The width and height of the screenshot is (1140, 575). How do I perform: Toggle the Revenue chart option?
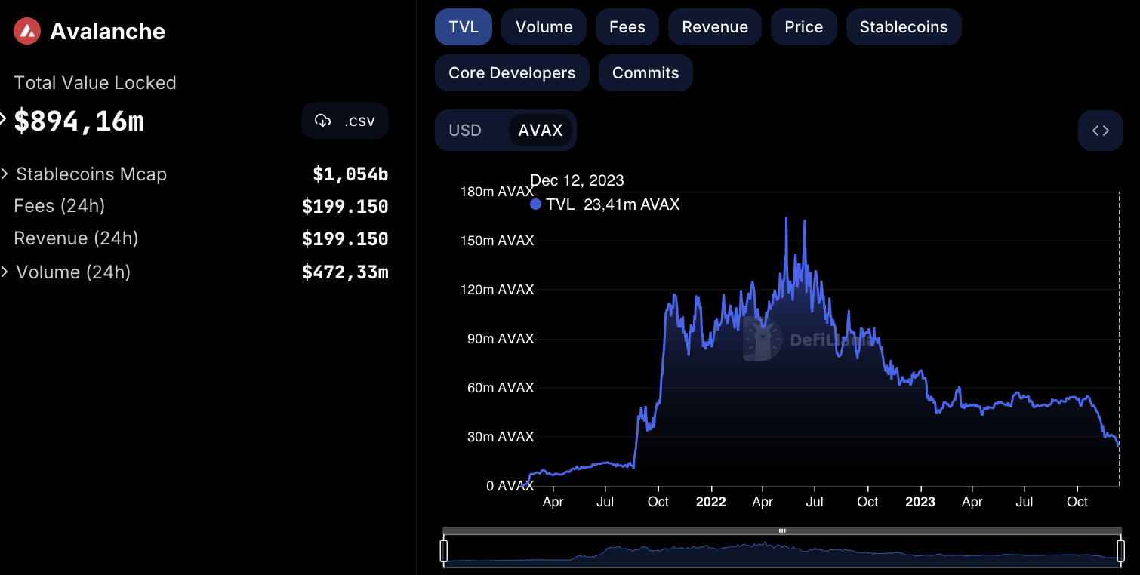coord(715,27)
